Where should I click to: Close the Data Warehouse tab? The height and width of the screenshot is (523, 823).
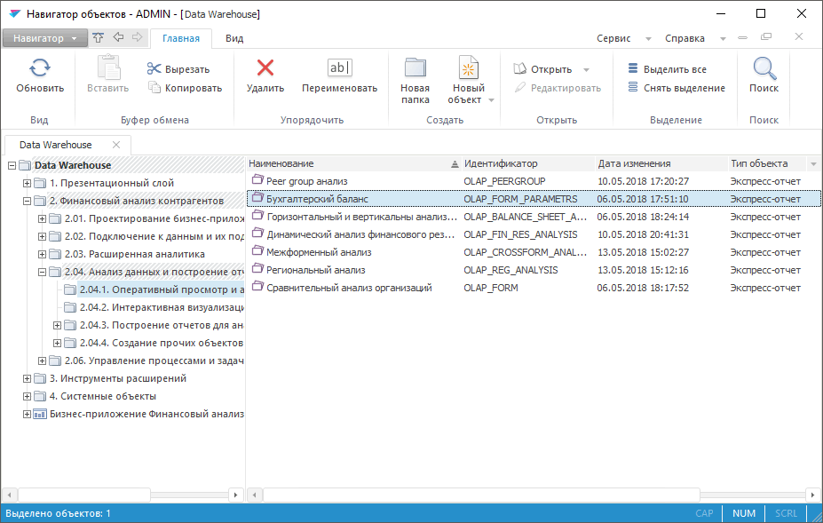115,145
